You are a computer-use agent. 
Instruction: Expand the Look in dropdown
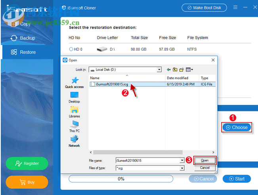pyautogui.click(x=159, y=70)
